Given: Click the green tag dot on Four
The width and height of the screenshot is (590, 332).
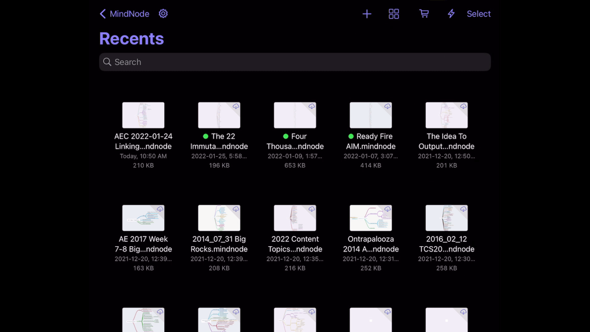Looking at the screenshot, I should click(x=286, y=136).
